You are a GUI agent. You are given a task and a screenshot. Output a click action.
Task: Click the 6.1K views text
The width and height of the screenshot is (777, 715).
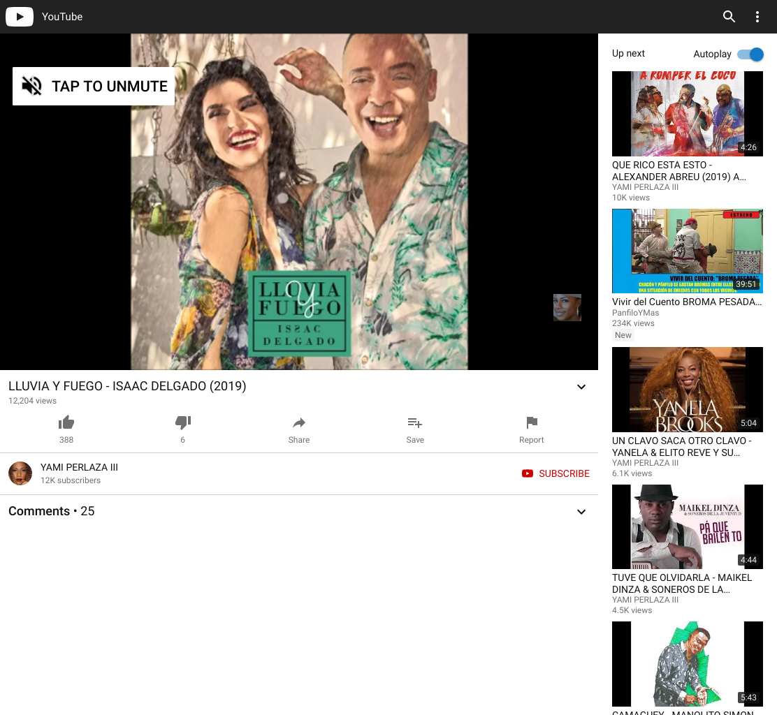632,473
